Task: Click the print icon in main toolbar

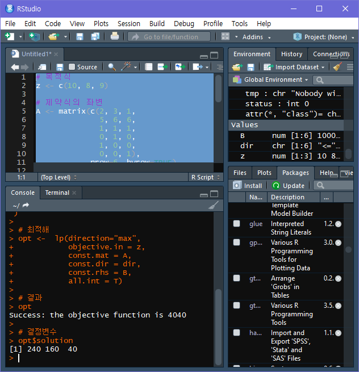Action: (x=115, y=36)
